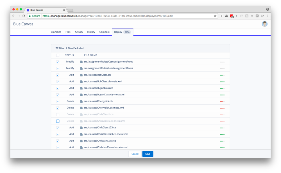Click the Blue Canvas logo text
This screenshot has width=281, height=173.
click(x=23, y=24)
